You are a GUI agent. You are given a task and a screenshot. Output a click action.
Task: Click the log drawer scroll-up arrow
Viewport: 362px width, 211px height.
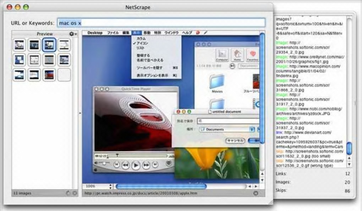click(349, 158)
